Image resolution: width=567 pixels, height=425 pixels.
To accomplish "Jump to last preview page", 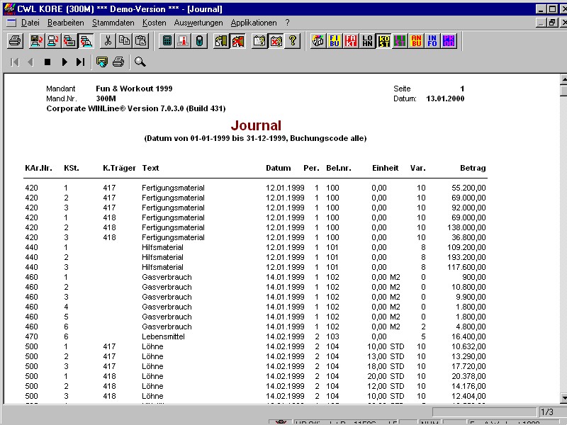I will point(80,62).
